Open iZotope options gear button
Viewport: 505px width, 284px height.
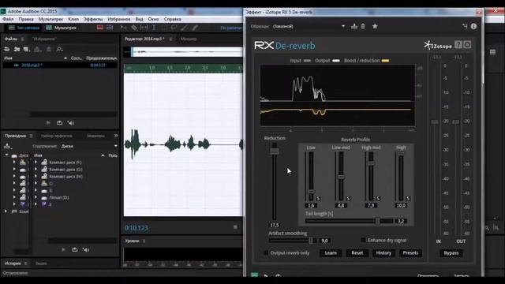pos(467,44)
